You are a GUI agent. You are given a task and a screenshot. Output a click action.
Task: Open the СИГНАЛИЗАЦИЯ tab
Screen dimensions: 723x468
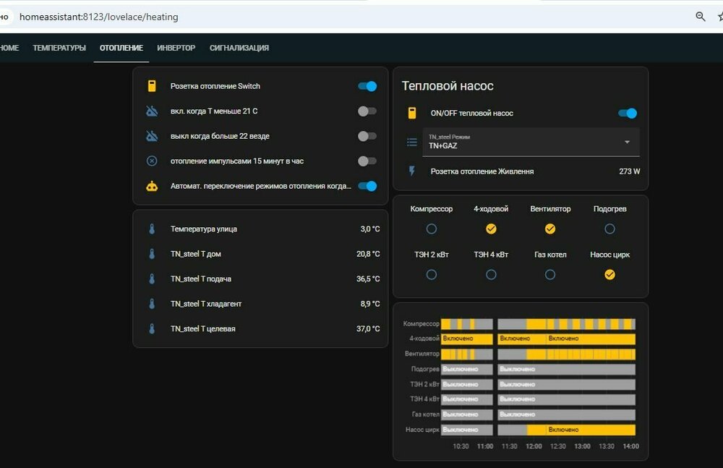coord(239,48)
